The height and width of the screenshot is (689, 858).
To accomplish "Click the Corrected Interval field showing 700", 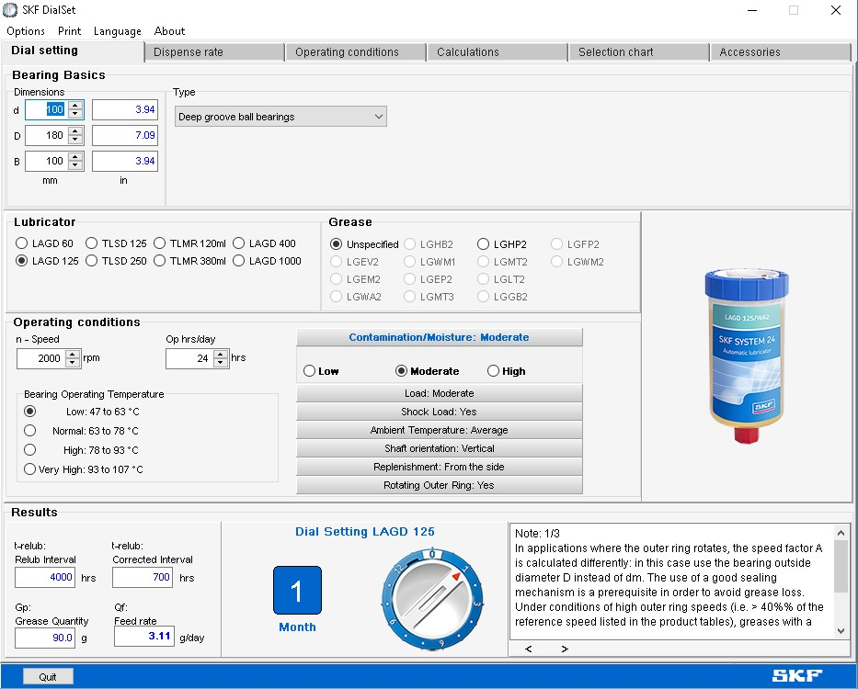I will (143, 577).
